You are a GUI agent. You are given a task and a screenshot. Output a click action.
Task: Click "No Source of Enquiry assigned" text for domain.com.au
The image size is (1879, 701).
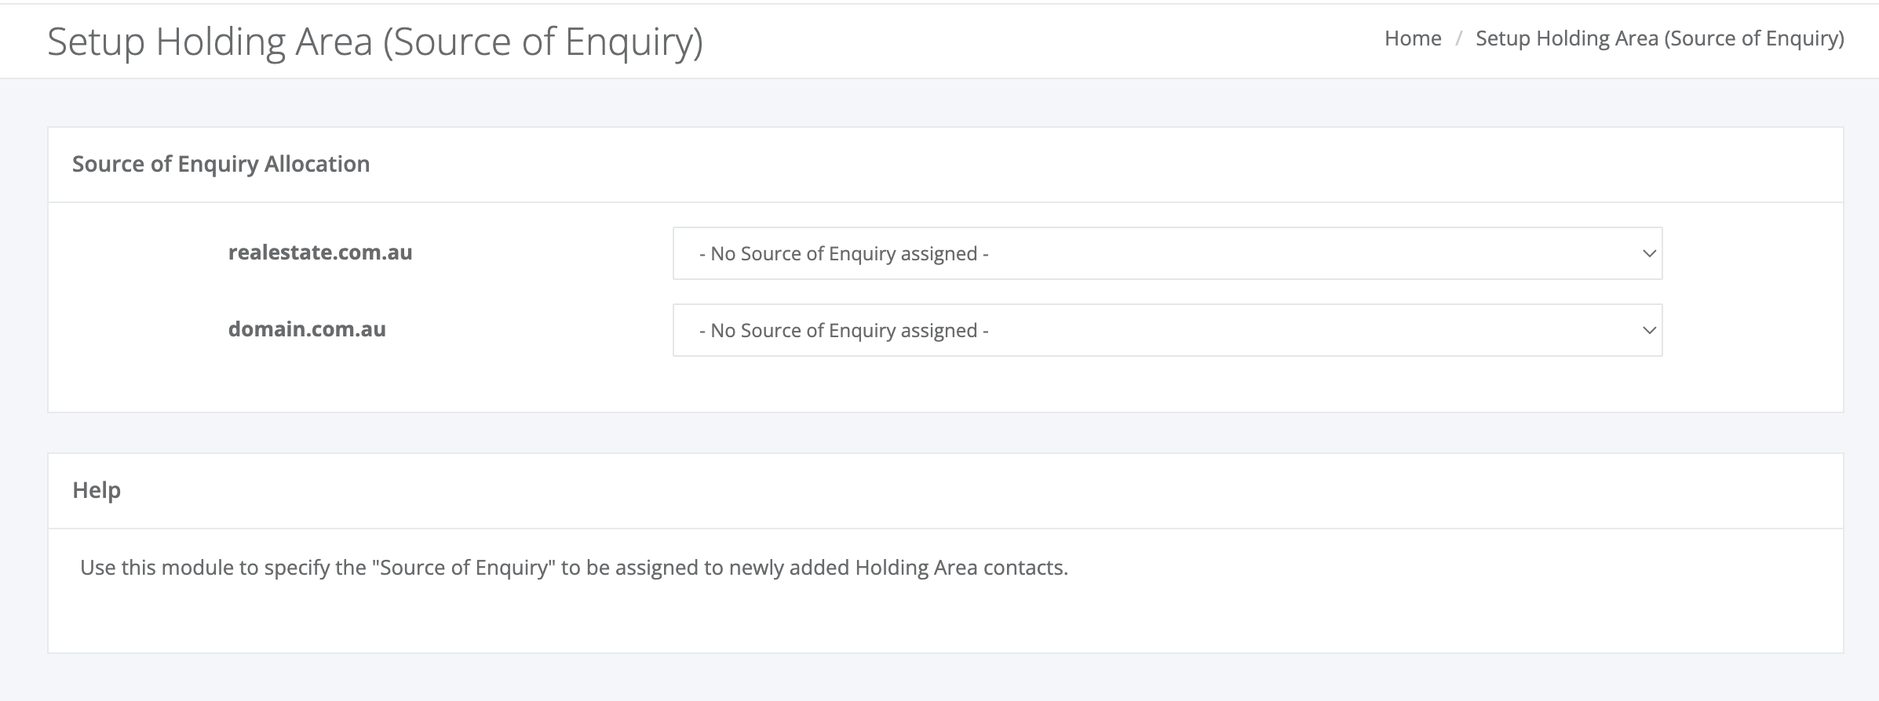coord(844,330)
